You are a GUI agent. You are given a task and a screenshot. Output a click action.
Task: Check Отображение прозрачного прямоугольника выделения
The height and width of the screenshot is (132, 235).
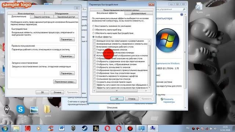point(94,70)
